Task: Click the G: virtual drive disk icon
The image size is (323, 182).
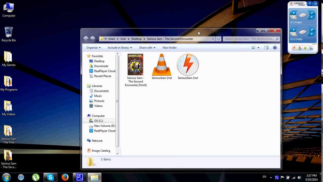Action: tap(303, 32)
